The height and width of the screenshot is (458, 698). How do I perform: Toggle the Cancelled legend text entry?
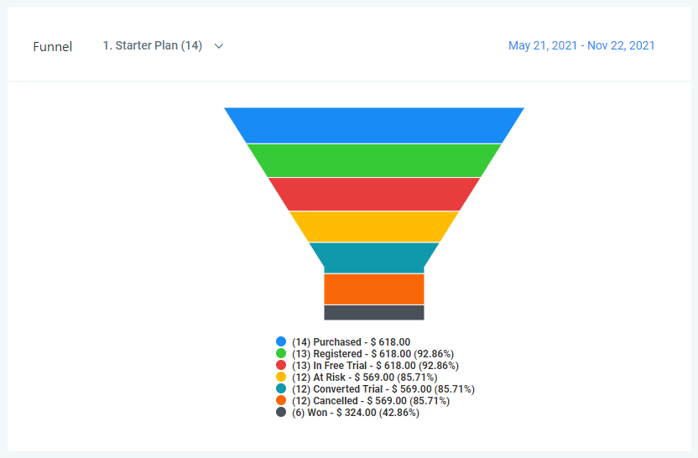pyautogui.click(x=371, y=401)
